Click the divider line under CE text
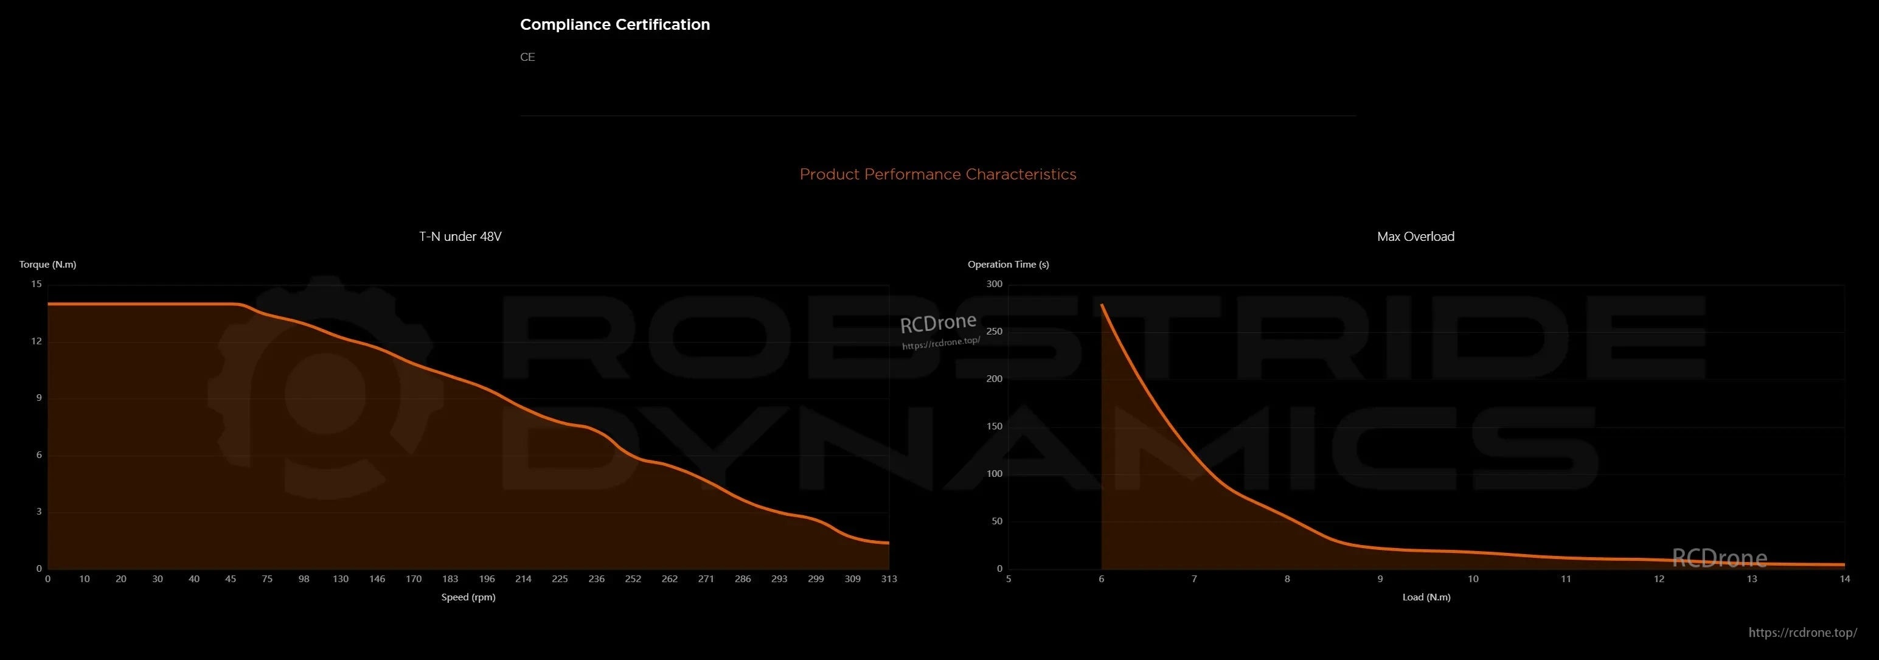Image resolution: width=1879 pixels, height=660 pixels. (938, 117)
